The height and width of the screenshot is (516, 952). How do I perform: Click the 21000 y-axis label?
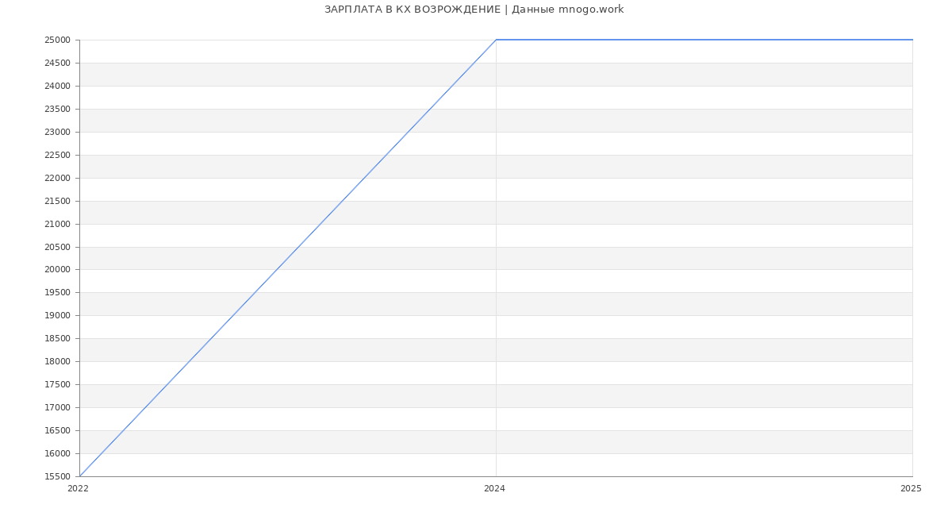click(x=57, y=225)
